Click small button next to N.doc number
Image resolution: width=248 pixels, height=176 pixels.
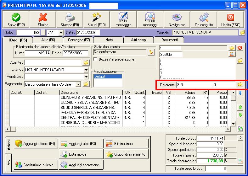coord(43,33)
